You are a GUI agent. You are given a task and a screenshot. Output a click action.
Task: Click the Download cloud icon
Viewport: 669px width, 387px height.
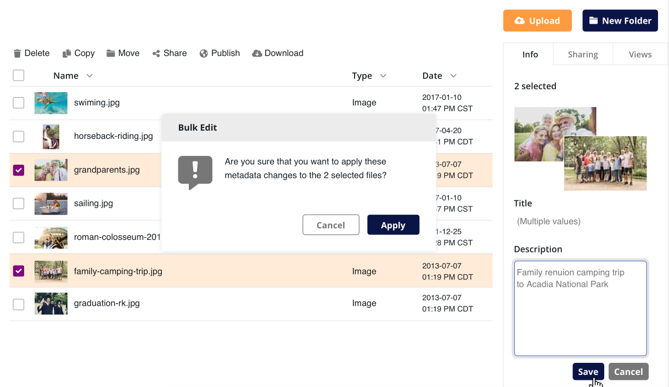point(257,53)
